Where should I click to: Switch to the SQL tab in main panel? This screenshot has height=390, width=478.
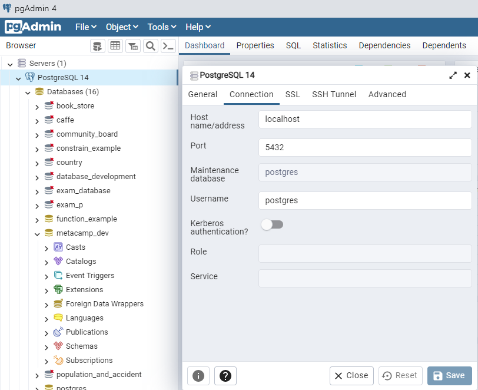click(293, 45)
